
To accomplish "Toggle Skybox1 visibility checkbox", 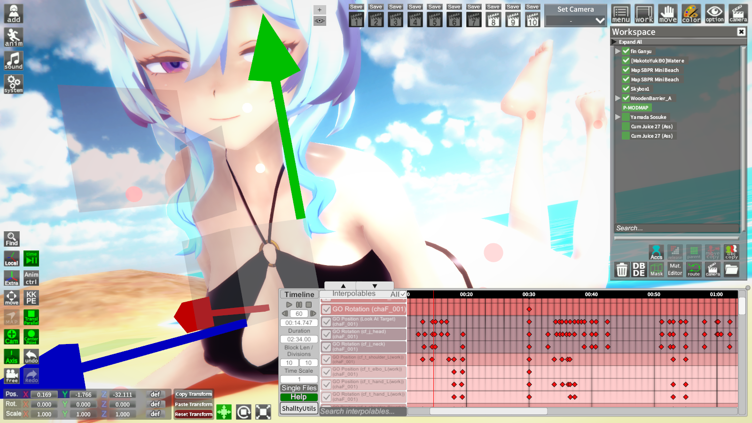I will click(x=626, y=89).
